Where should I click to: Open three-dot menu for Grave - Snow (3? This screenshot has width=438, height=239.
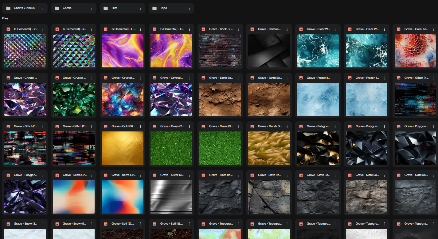(43, 224)
